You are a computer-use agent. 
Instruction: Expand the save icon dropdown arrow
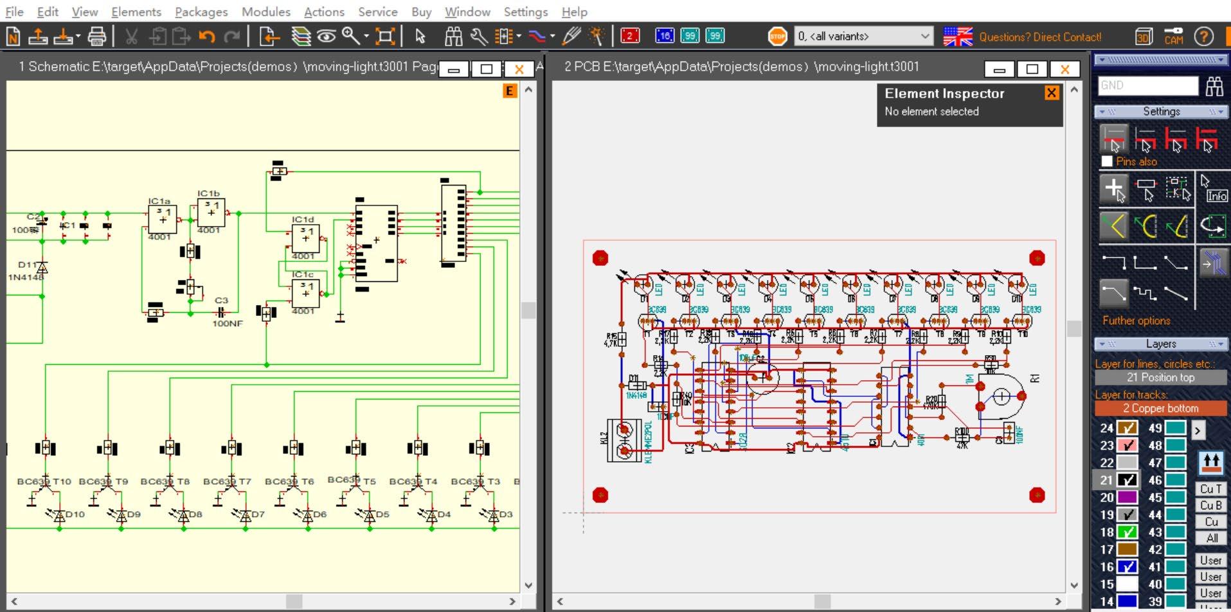[x=78, y=37]
